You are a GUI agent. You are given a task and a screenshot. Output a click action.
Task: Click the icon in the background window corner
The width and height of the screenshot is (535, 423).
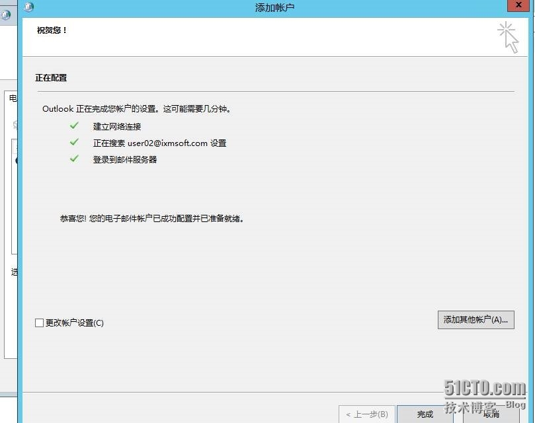(x=6, y=15)
